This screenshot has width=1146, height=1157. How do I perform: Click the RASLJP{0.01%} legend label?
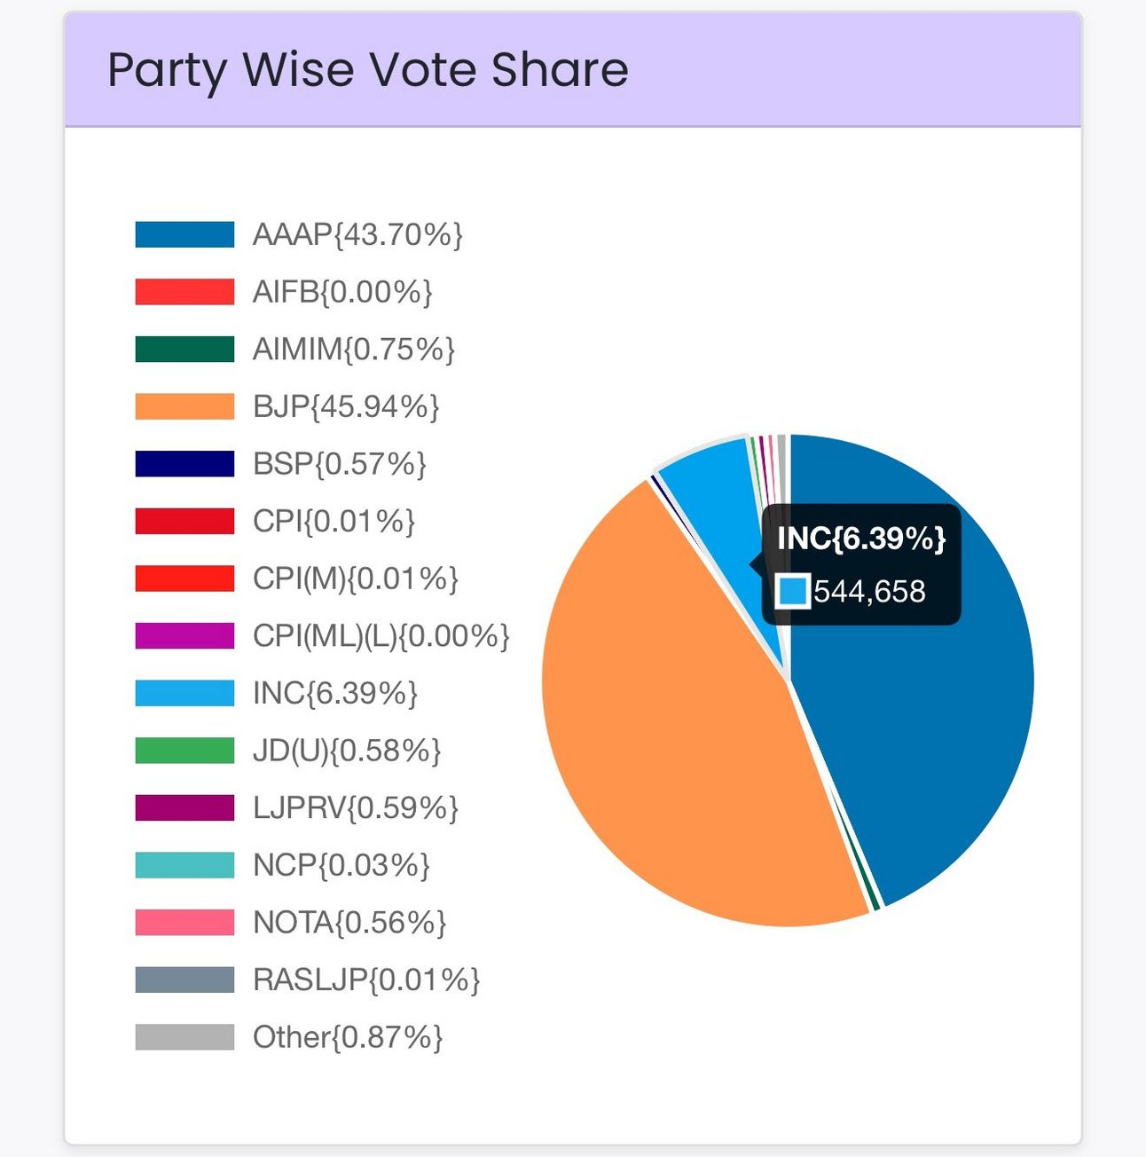pos(366,980)
